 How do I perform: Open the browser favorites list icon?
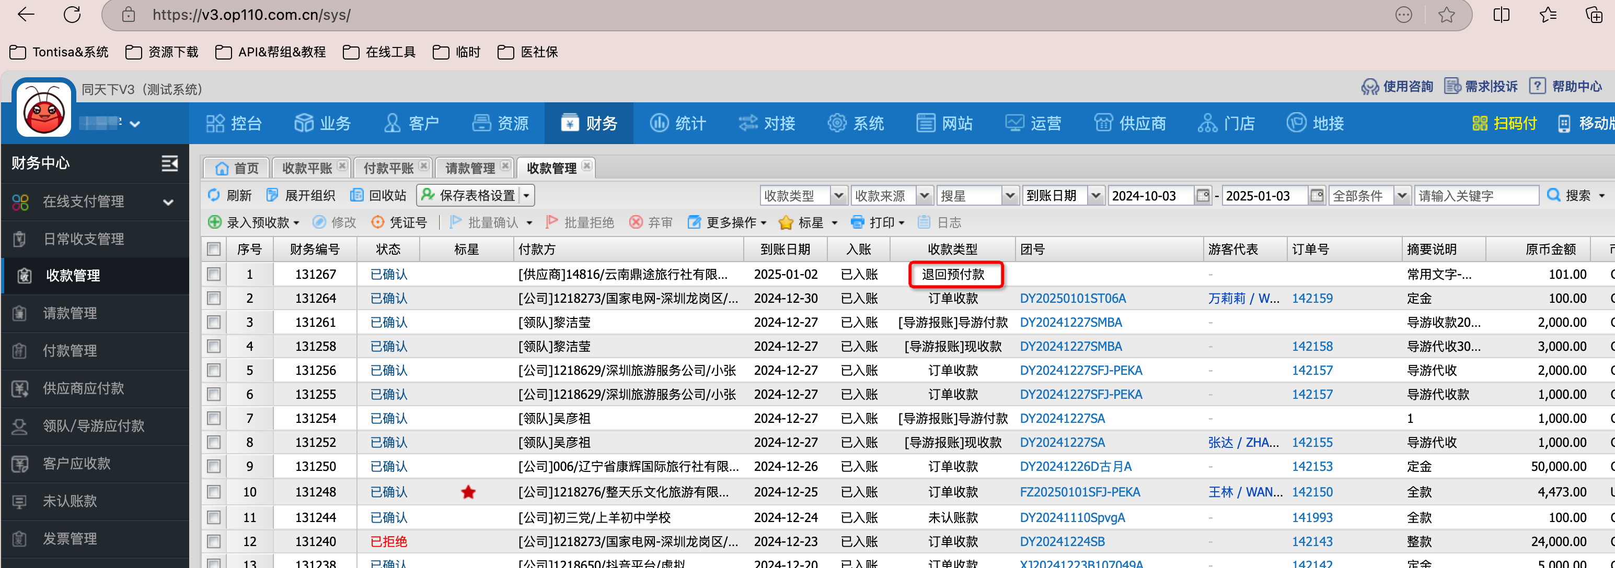click(1548, 15)
